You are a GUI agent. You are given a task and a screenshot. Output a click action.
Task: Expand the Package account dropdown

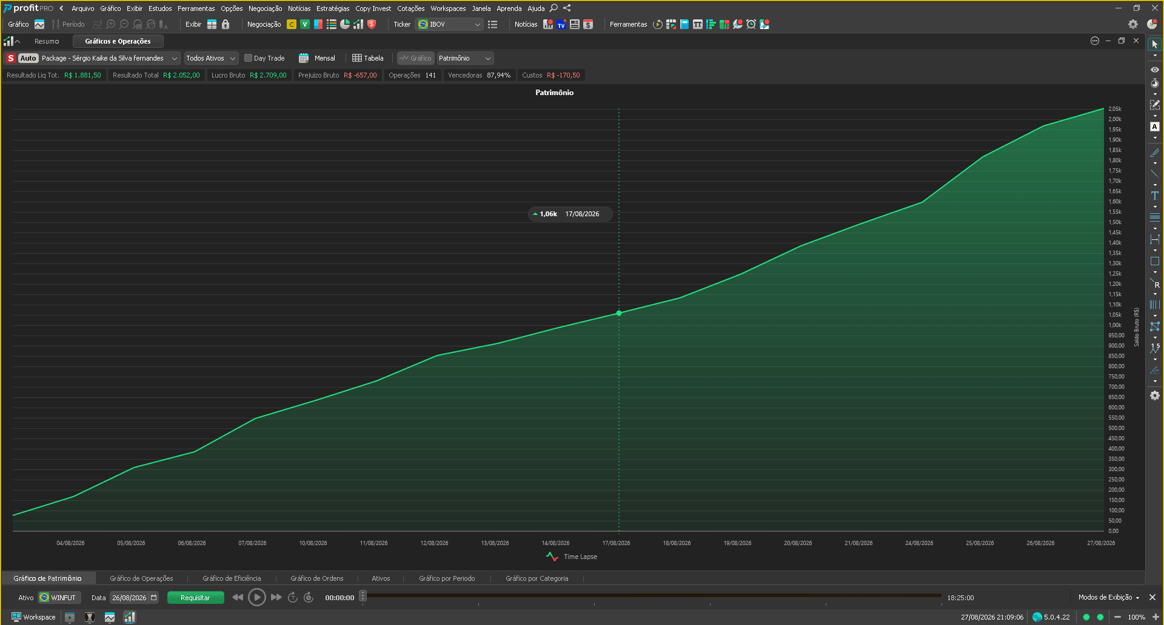click(175, 58)
